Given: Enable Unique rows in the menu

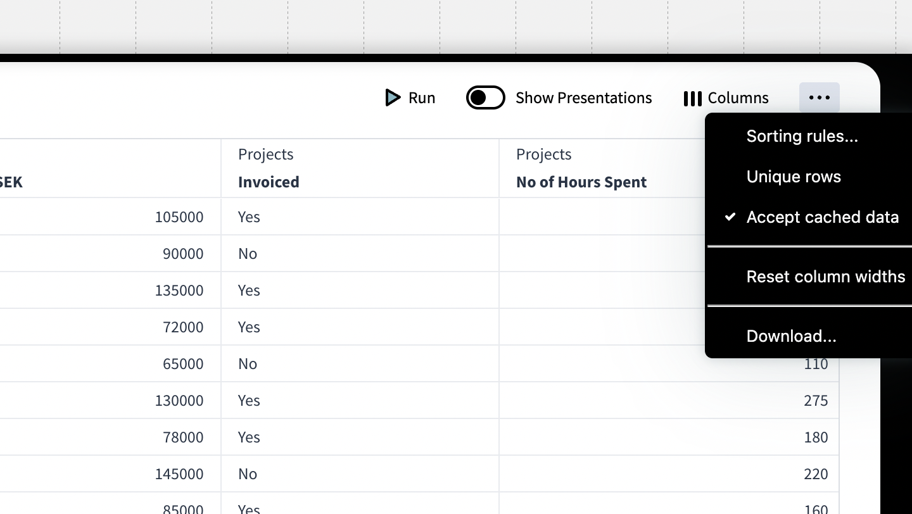Looking at the screenshot, I should [x=794, y=177].
